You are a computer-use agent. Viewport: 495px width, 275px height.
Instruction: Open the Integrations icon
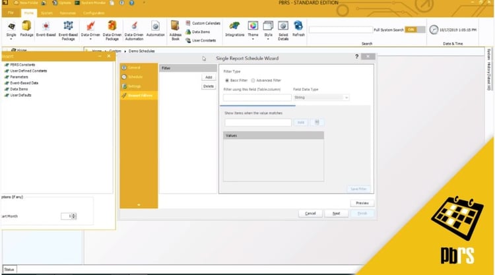pyautogui.click(x=234, y=28)
